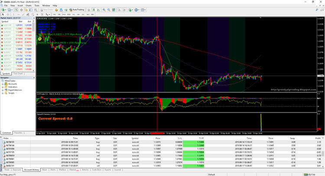Open the Charts menu

pos(28,6)
